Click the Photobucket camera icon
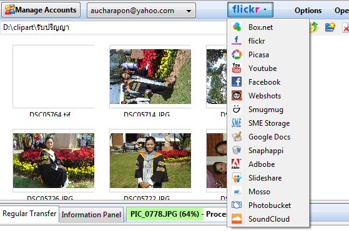Image resolution: width=349 pixels, height=231 pixels. click(237, 205)
